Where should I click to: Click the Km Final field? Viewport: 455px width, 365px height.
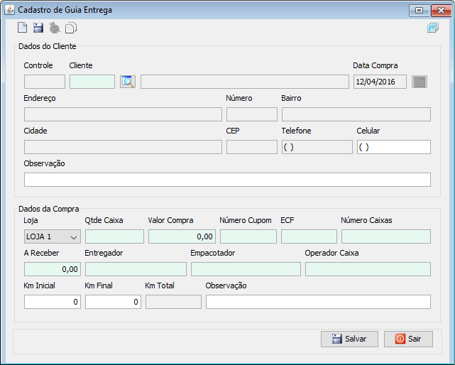(113, 302)
